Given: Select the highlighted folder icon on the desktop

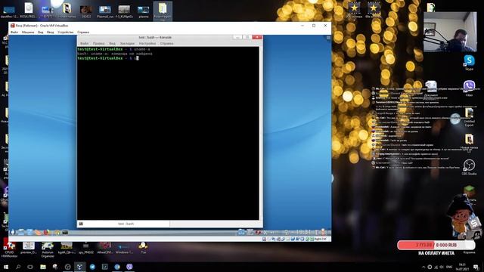Looking at the screenshot, I should [163, 11].
